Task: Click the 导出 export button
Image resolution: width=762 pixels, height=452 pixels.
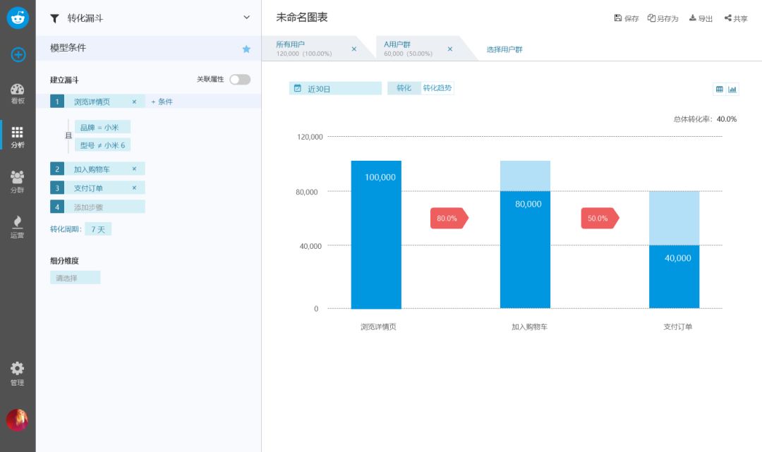Action: 701,18
